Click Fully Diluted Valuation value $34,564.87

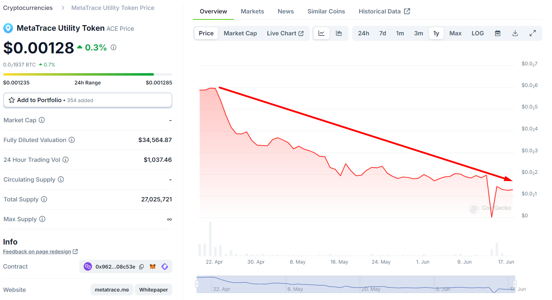tap(155, 140)
